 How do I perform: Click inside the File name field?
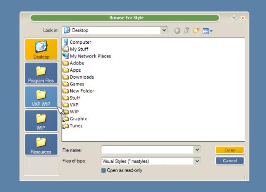pos(147,150)
